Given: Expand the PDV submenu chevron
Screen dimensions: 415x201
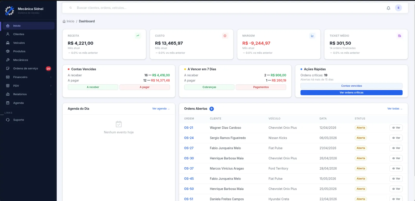Looking at the screenshot, I should (51, 86).
